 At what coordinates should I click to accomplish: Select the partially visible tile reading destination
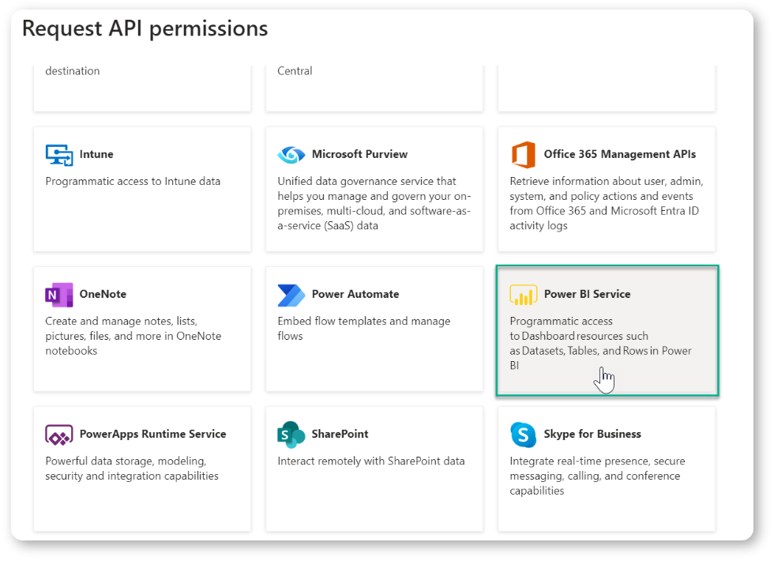pos(142,88)
